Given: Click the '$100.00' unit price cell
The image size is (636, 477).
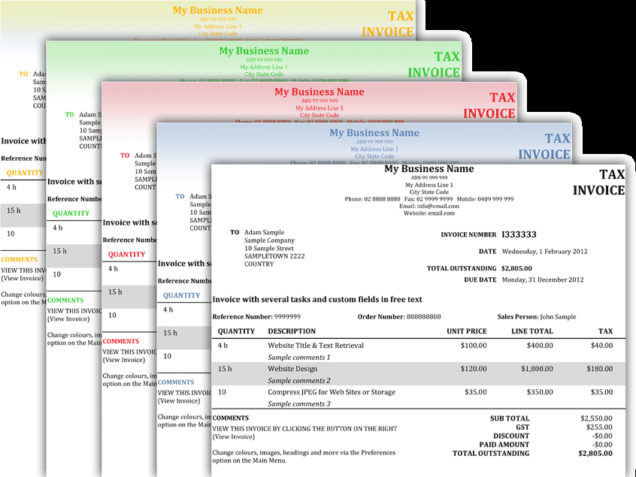Looking at the screenshot, I should click(474, 346).
